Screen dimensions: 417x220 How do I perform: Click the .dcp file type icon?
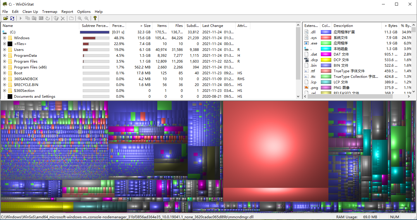point(306,60)
